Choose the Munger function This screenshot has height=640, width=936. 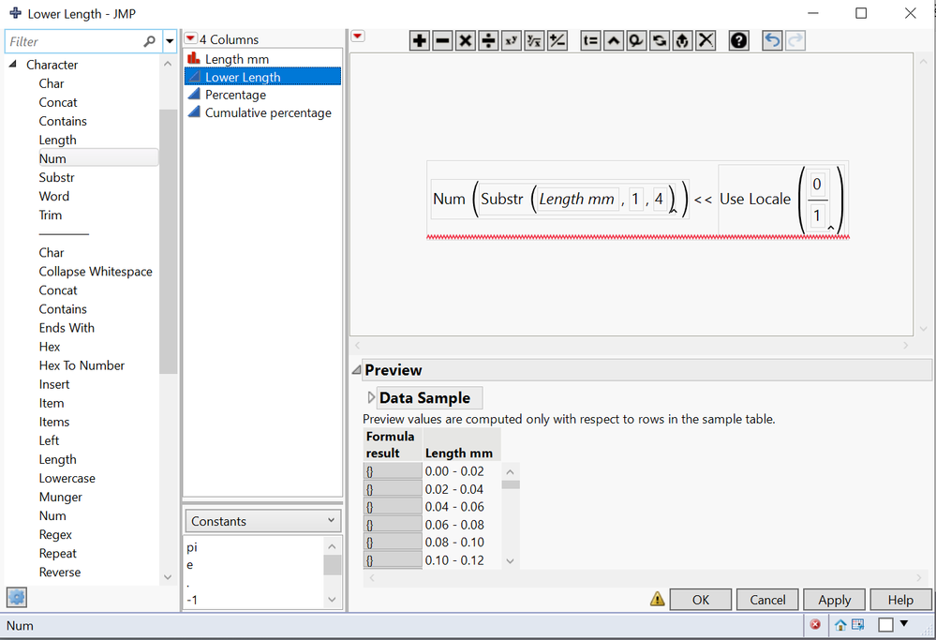coord(60,497)
